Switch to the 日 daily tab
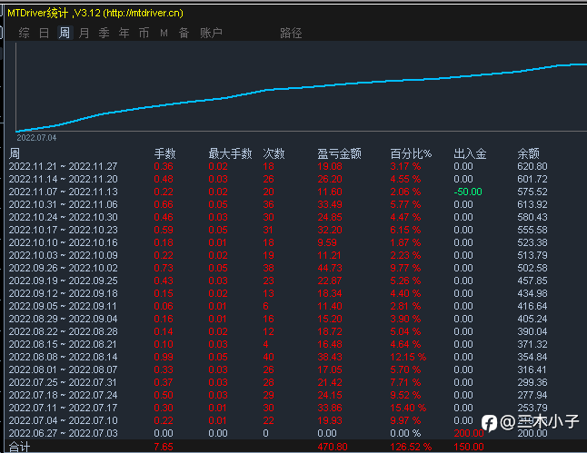Screen dimensions: 587x453 44,33
